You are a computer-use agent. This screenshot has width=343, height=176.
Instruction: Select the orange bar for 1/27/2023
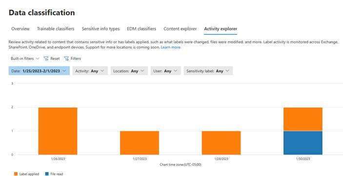[x=140, y=143]
